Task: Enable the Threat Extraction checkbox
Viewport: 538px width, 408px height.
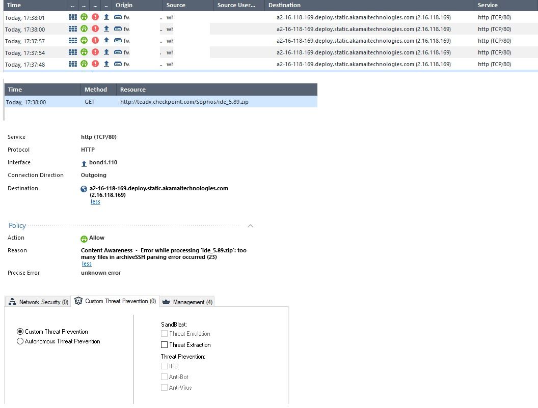Action: coord(164,345)
